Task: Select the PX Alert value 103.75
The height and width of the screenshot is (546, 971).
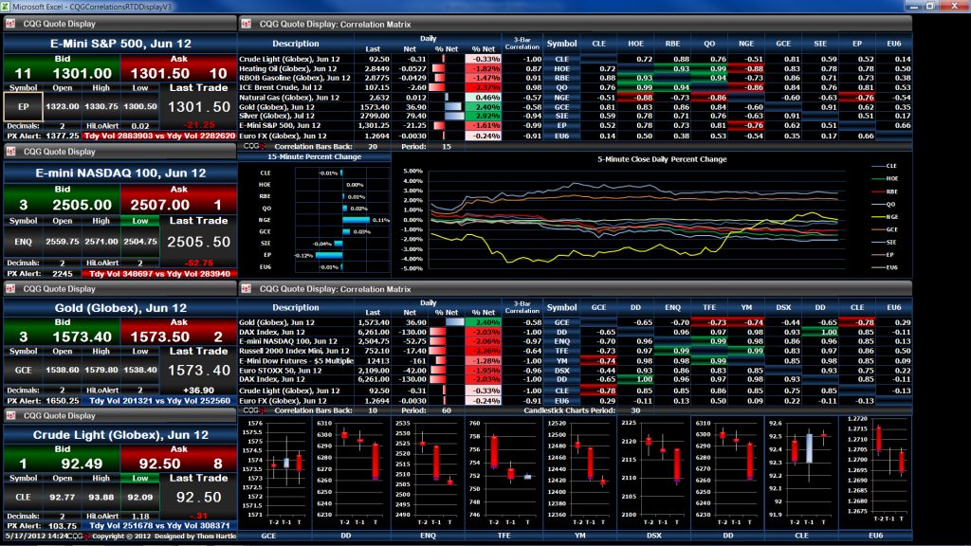Action: [x=62, y=525]
